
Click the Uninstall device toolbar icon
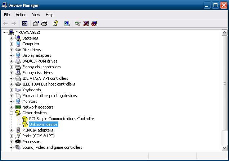pos(86,24)
